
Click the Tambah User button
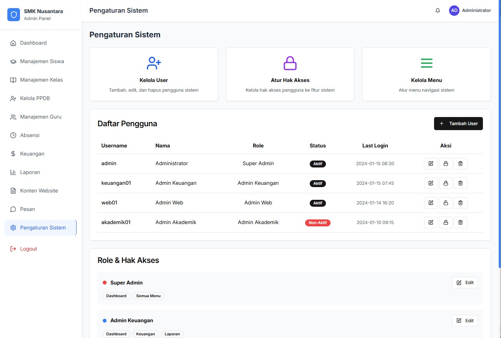point(458,124)
